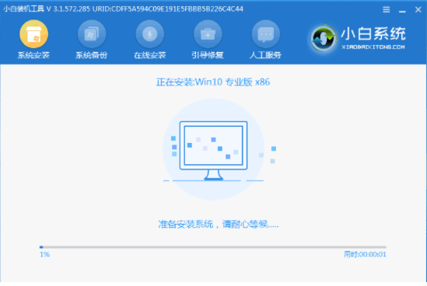Click the 系统安装 tab label
The width and height of the screenshot is (427, 286).
point(33,55)
